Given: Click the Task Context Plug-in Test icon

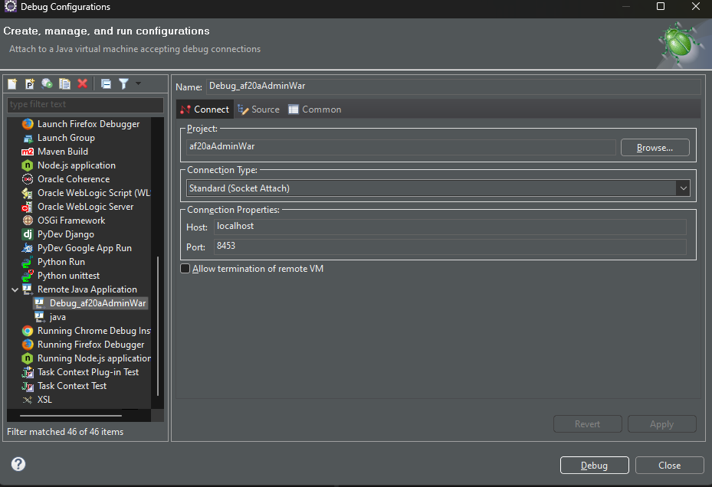Looking at the screenshot, I should click(28, 372).
